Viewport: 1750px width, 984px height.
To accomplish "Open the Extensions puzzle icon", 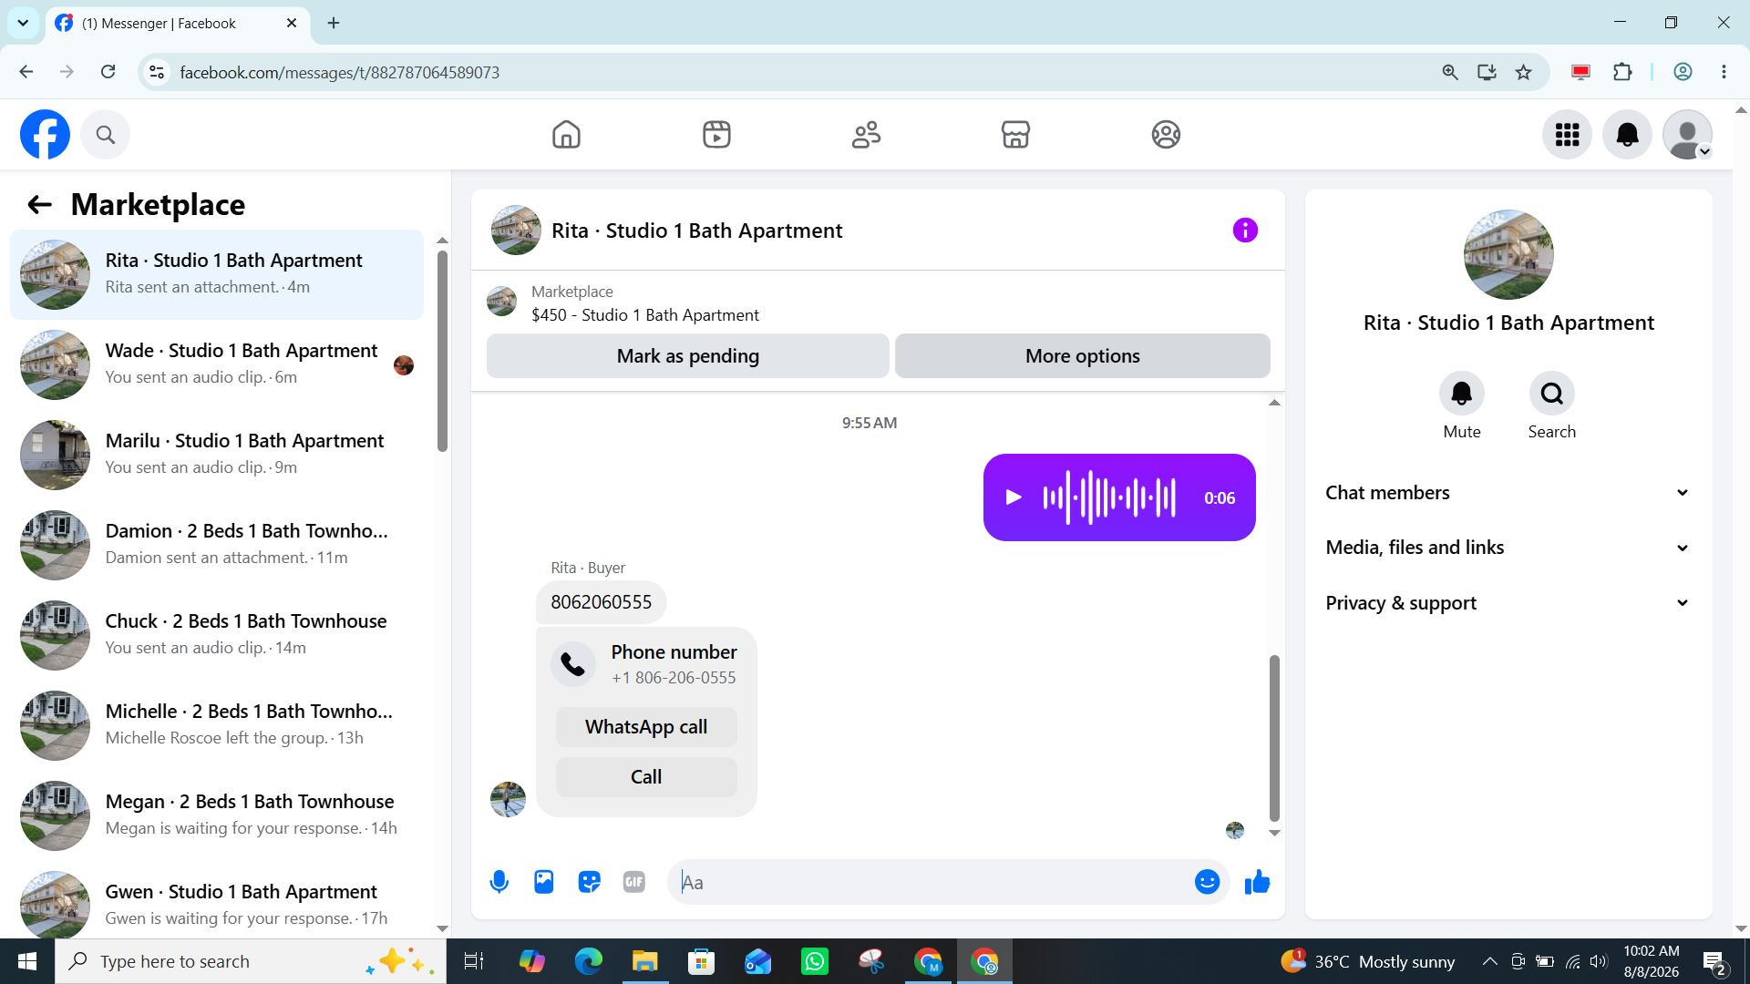I will pos(1622,72).
